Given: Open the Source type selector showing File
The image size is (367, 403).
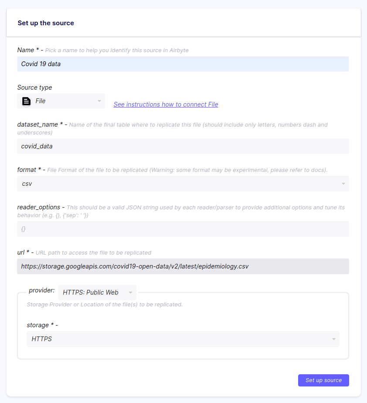Looking at the screenshot, I should tap(61, 101).
